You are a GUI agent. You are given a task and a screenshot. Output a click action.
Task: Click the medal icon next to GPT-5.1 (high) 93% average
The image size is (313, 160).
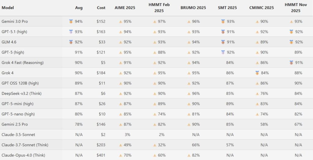[71, 32]
